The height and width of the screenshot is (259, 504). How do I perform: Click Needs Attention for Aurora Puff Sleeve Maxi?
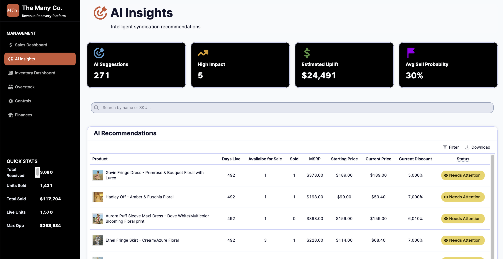point(463,219)
